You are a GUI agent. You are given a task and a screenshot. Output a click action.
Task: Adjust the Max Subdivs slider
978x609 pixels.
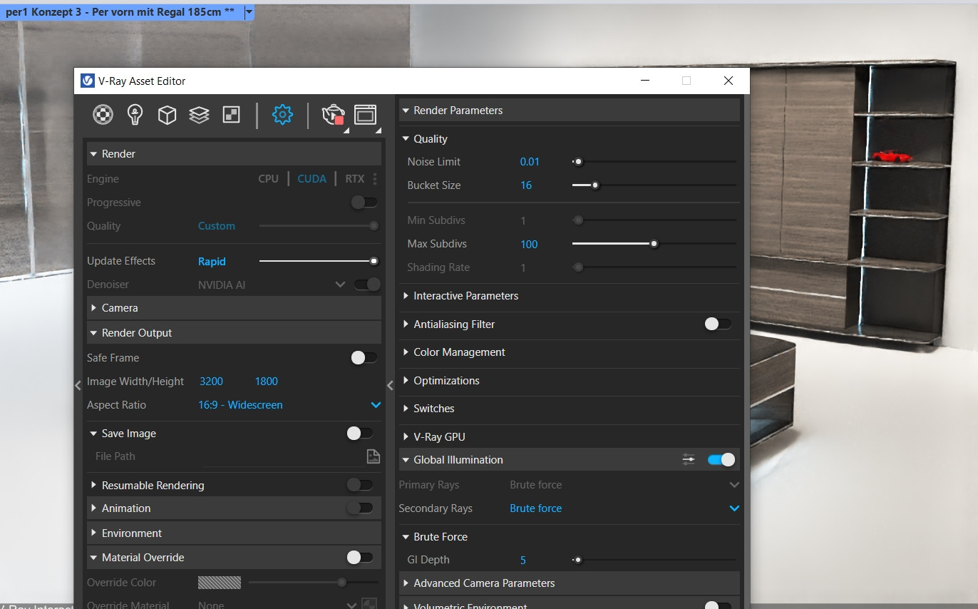coord(654,244)
